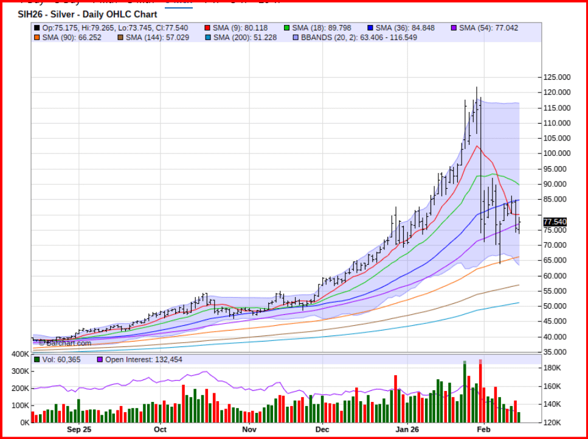Click the OHLC values text starting 'Op:75.175'

pyautogui.click(x=115, y=28)
